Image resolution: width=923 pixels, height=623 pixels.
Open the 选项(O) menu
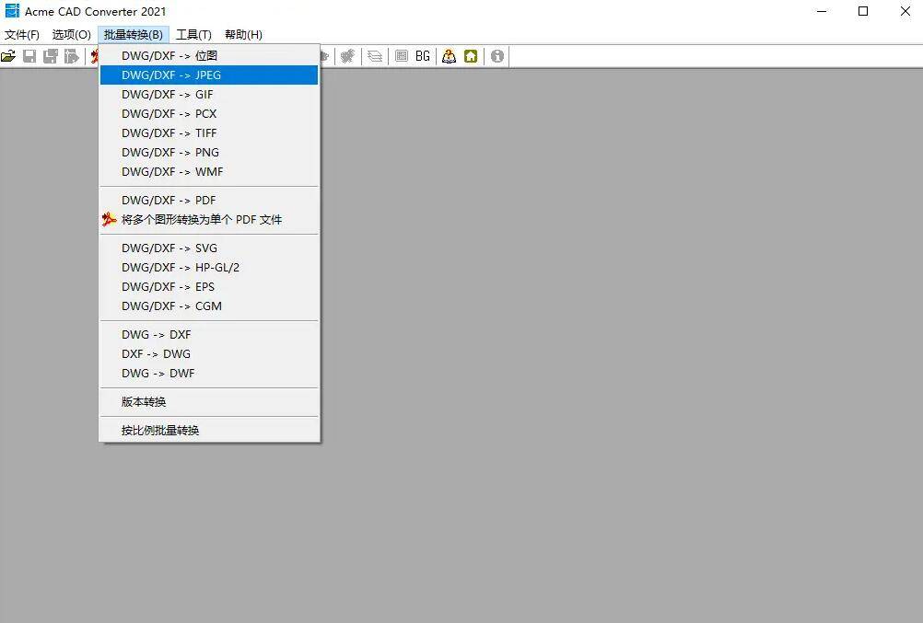pos(71,35)
